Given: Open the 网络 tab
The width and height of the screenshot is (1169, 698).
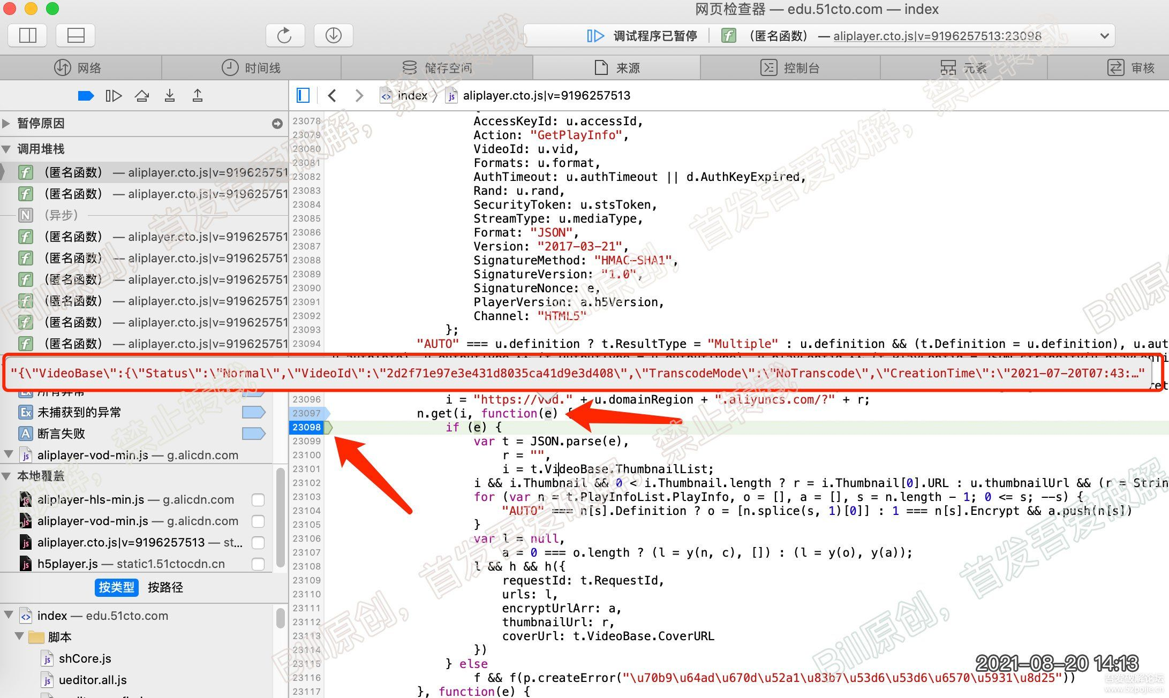Looking at the screenshot, I should [x=78, y=68].
